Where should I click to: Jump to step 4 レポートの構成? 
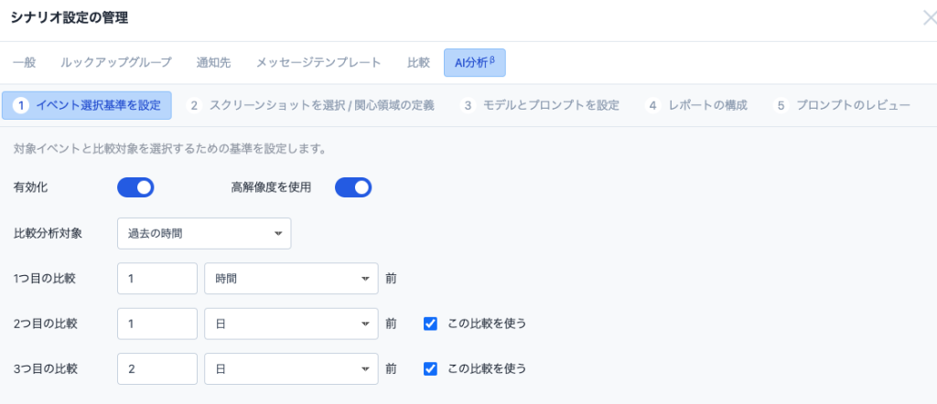[698, 105]
